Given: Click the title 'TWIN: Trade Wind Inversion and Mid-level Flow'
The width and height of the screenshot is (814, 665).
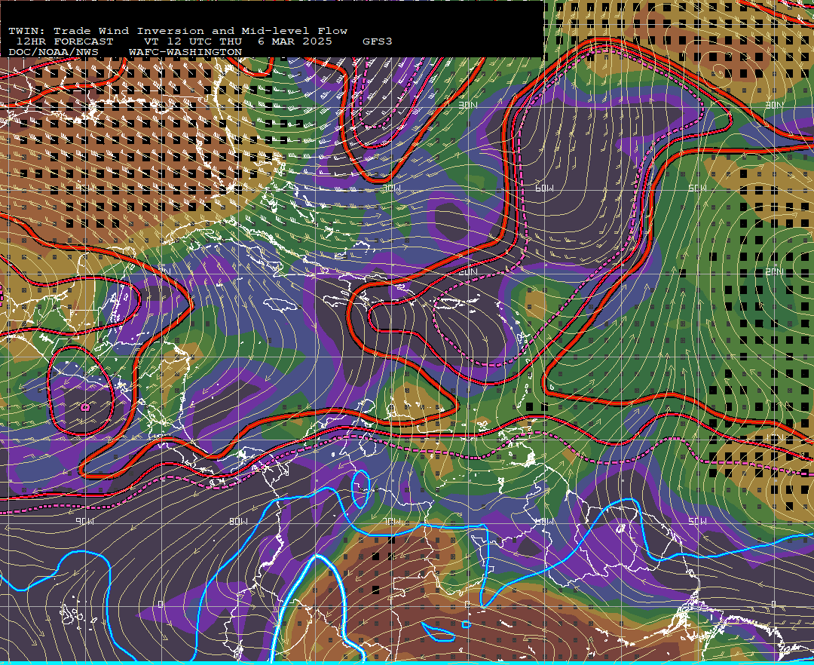Looking at the screenshot, I should click(178, 31).
